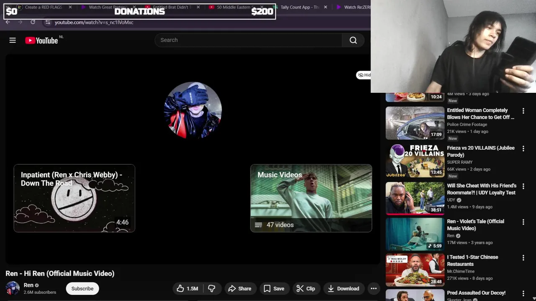The image size is (536, 301).
Task: Open the UDY Loyalty Test thumbnail 38:51
Action: (415, 198)
